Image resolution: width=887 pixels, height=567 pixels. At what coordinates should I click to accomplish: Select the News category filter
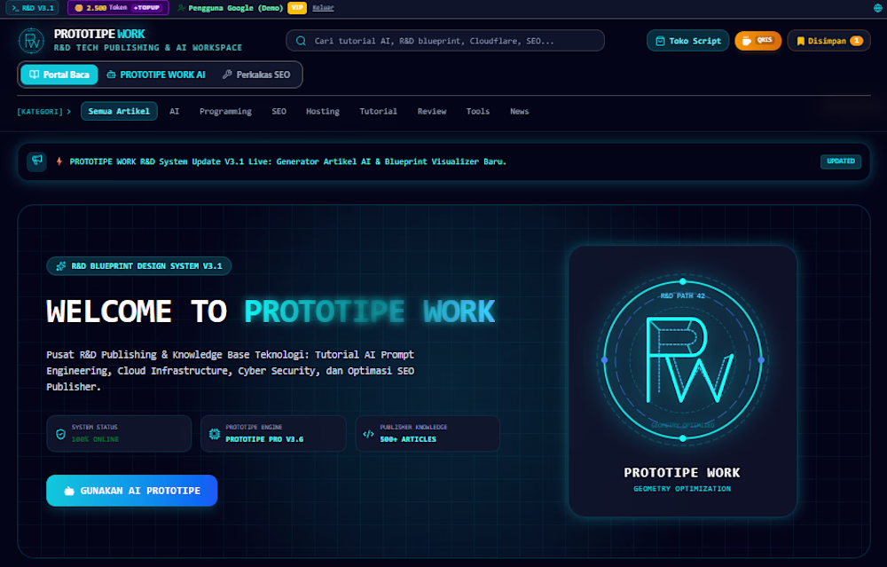(519, 112)
